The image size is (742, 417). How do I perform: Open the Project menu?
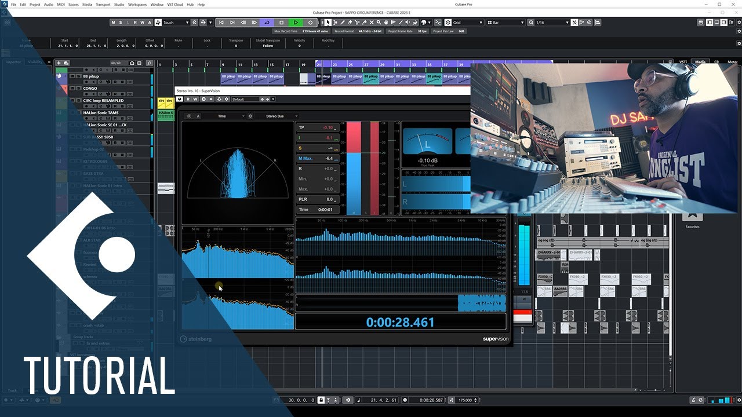pos(35,4)
